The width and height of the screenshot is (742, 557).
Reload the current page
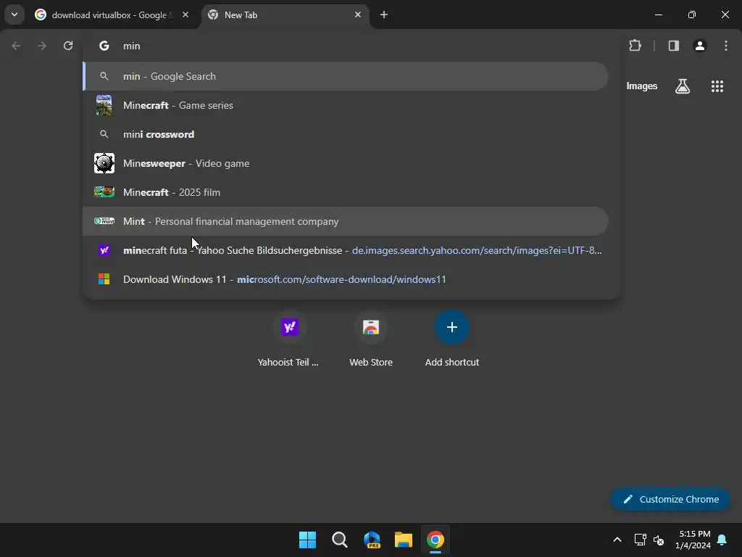pyautogui.click(x=68, y=46)
